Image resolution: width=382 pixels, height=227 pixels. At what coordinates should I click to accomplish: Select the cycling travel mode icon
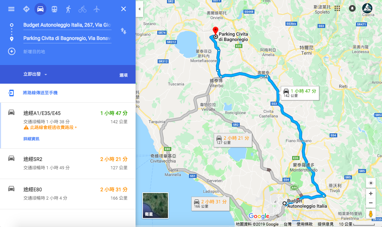tap(82, 9)
